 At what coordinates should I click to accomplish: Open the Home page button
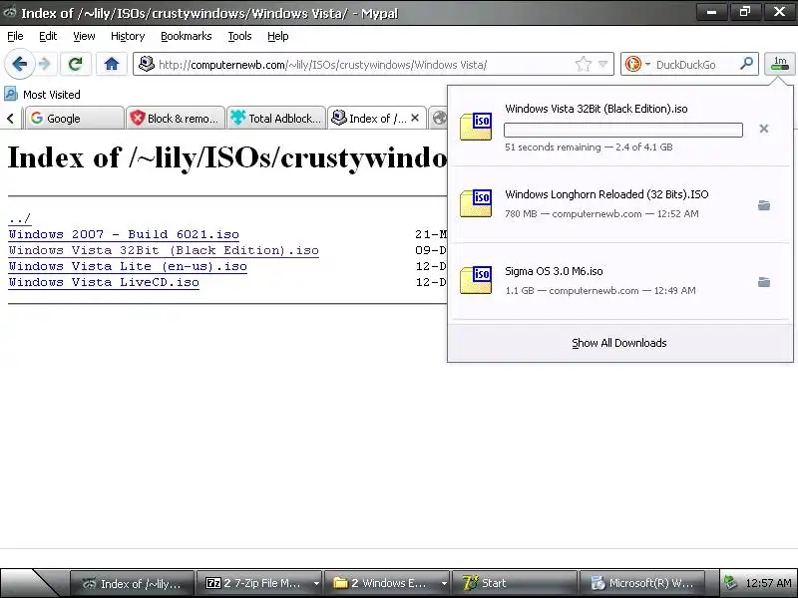[112, 64]
